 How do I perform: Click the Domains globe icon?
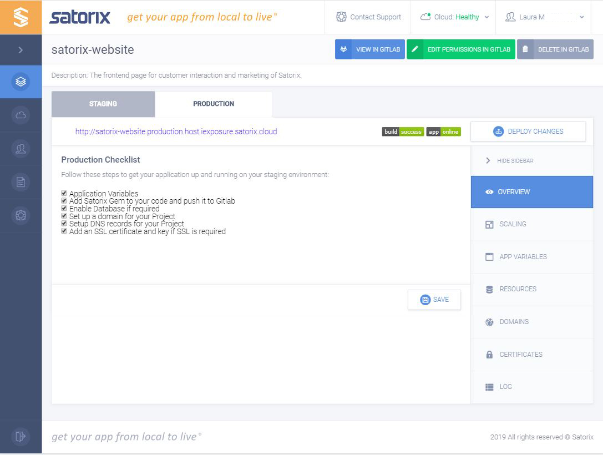[489, 322]
